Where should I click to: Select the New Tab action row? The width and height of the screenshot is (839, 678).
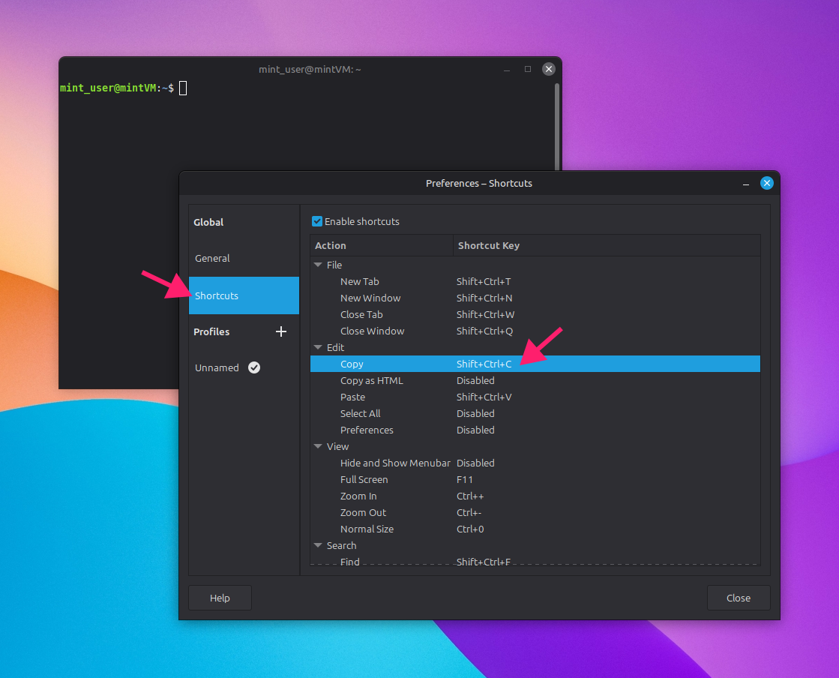[535, 281]
